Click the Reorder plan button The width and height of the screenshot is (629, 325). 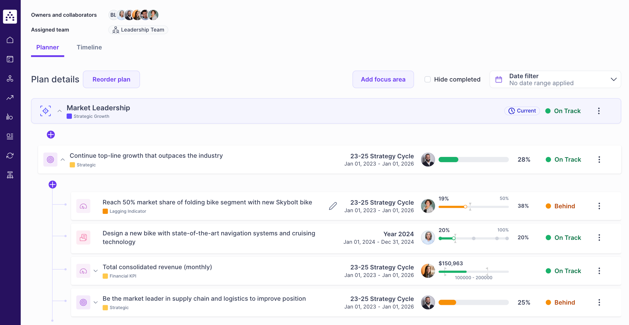111,79
